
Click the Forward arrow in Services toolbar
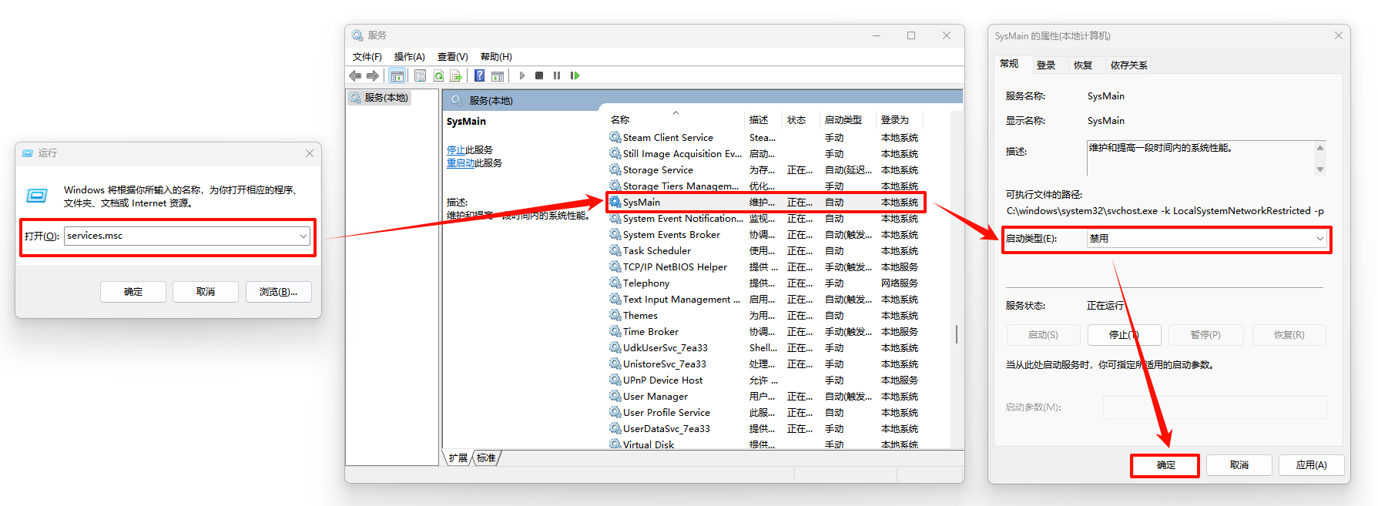coord(373,75)
